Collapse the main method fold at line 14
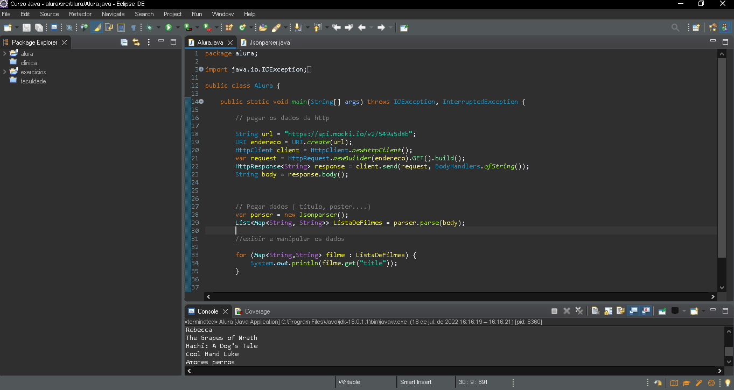This screenshot has height=390, width=734. 201,101
